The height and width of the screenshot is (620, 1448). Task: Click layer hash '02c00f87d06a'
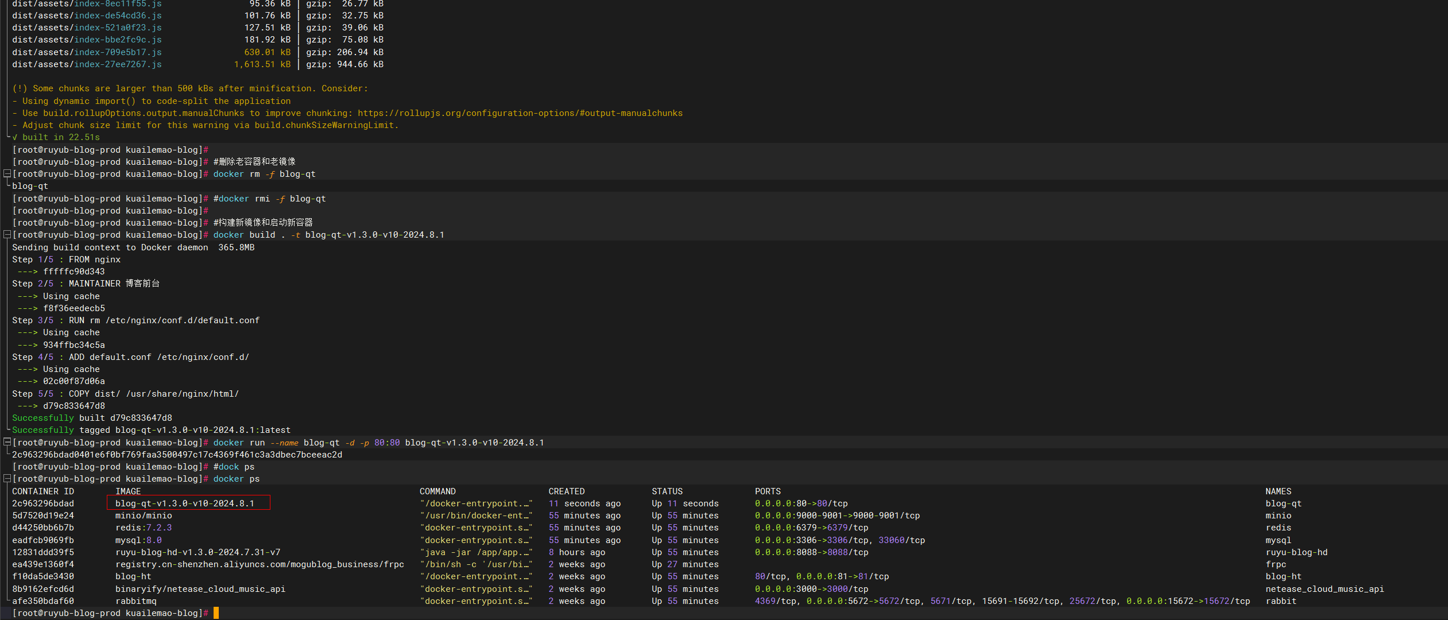coord(74,381)
